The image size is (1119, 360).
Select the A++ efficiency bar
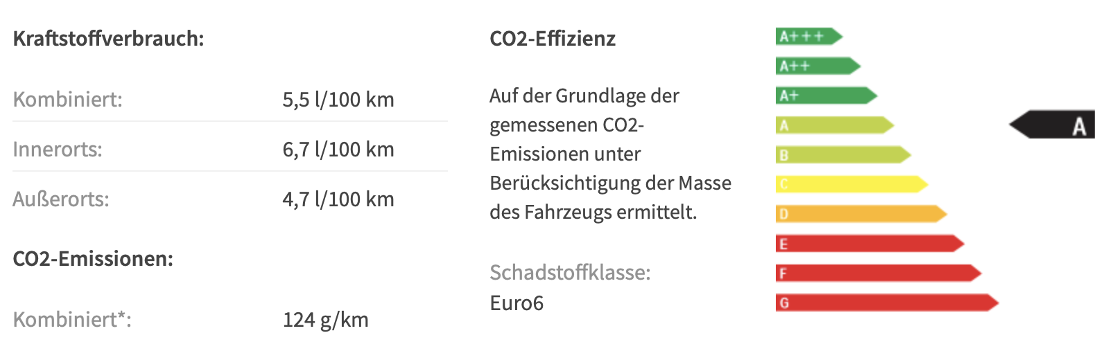click(818, 66)
